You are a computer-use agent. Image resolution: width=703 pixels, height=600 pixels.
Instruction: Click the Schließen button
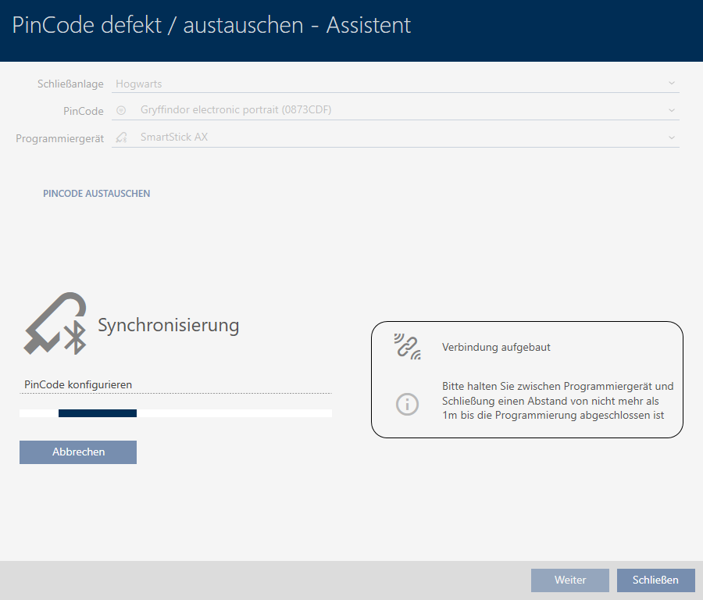pyautogui.click(x=655, y=580)
